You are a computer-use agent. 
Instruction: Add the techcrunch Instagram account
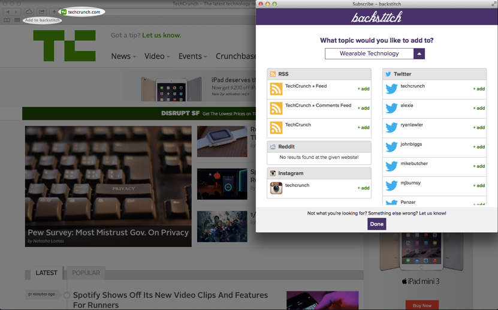(363, 188)
